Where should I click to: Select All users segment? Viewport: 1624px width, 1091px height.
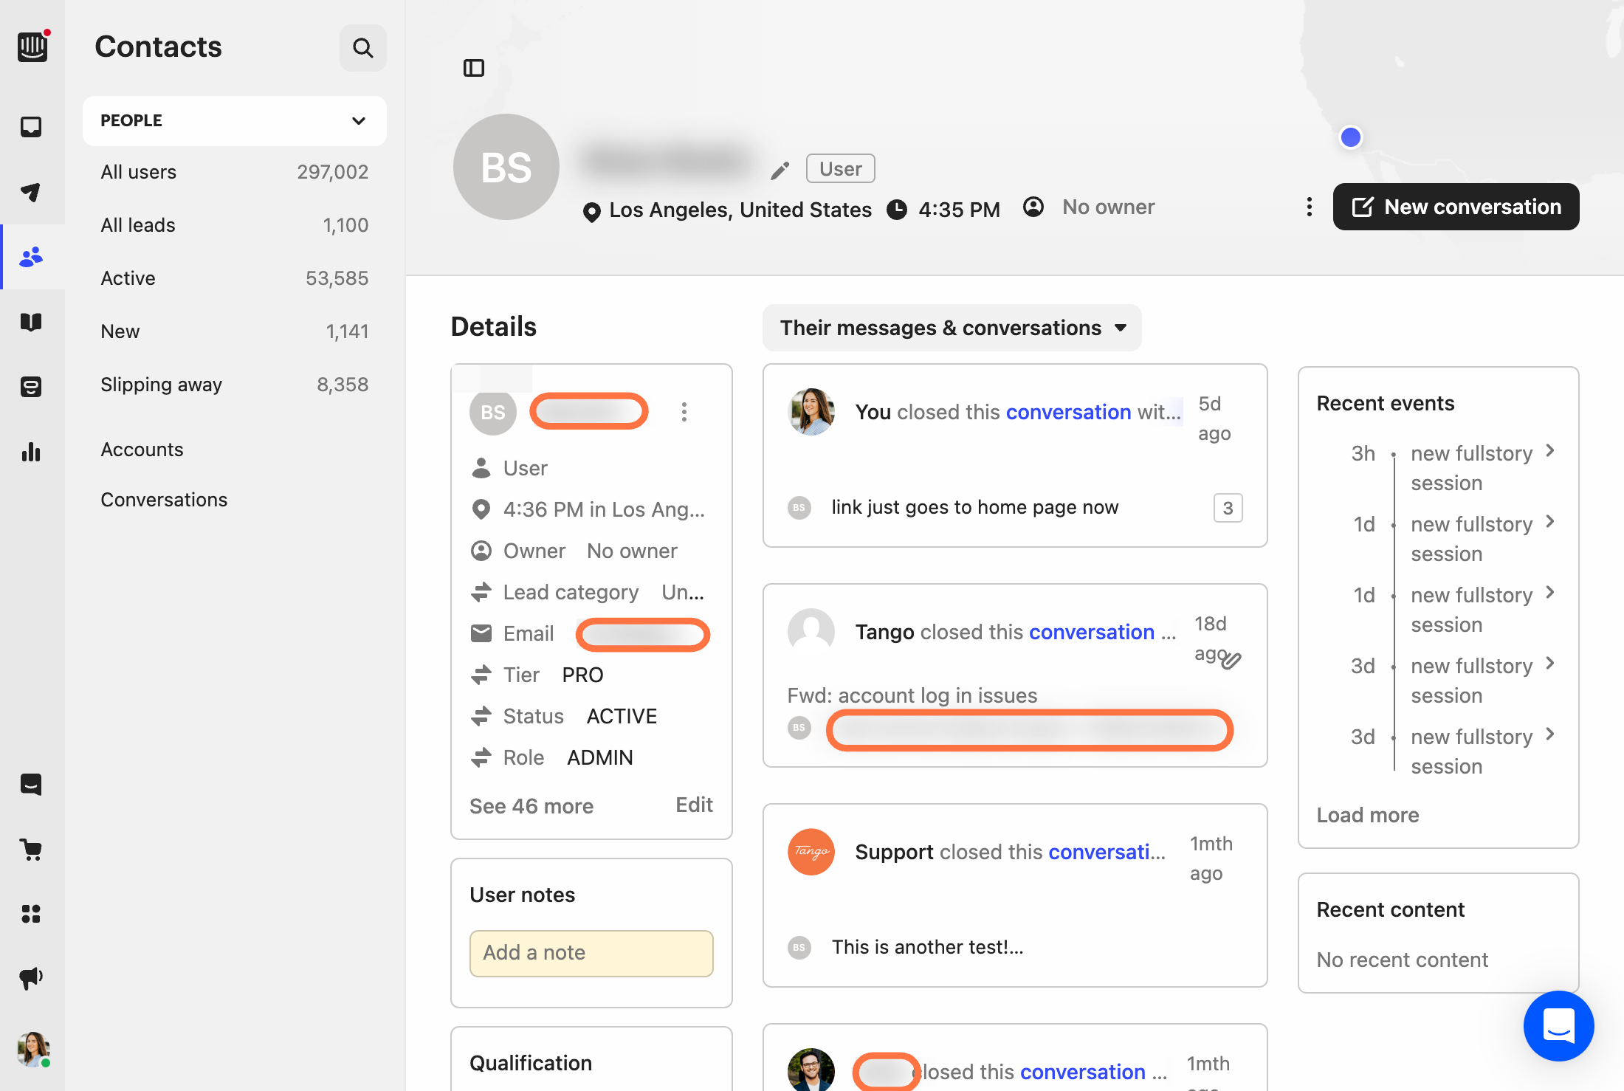tap(235, 172)
